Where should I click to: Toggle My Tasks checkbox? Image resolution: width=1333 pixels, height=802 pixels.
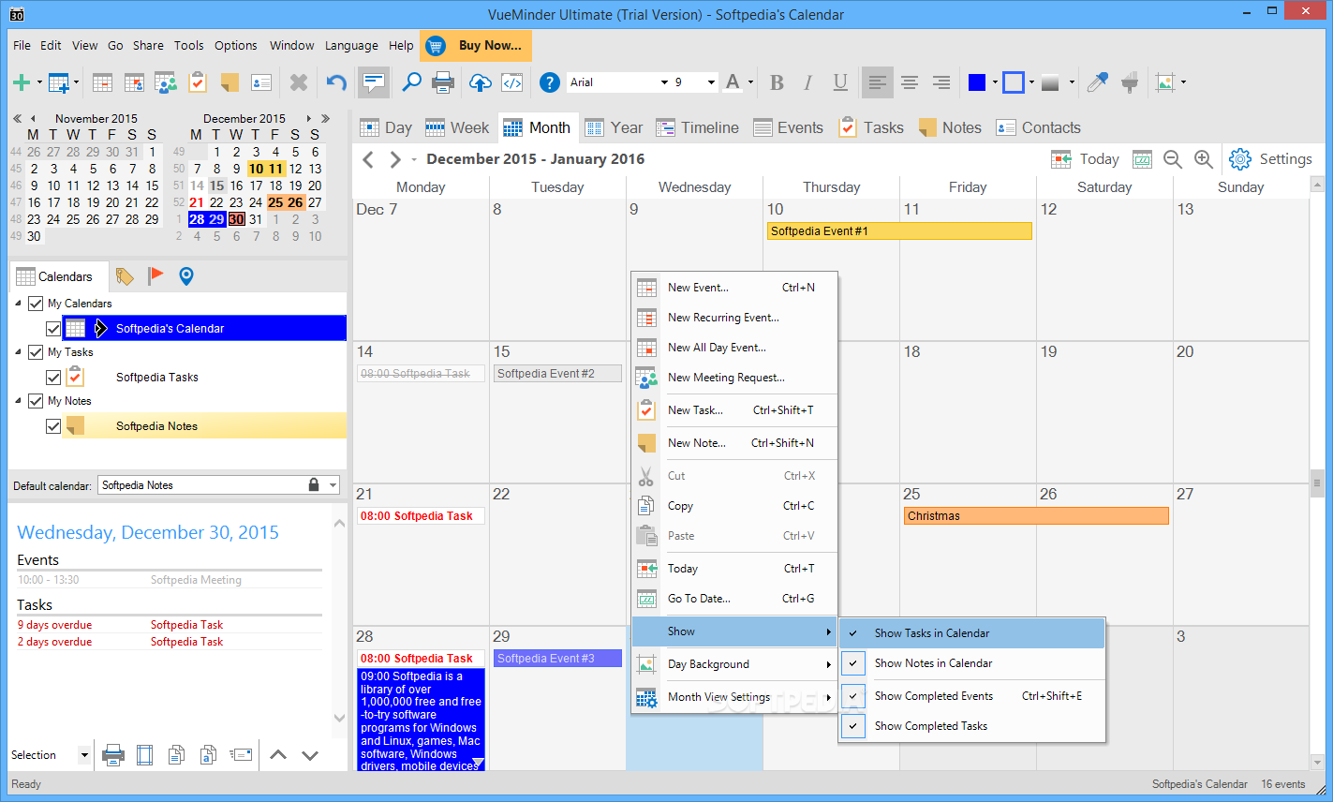(x=36, y=352)
